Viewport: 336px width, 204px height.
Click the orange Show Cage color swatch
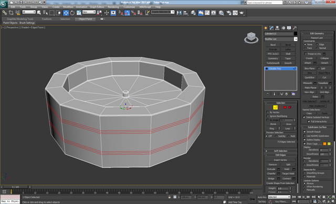click(324, 144)
